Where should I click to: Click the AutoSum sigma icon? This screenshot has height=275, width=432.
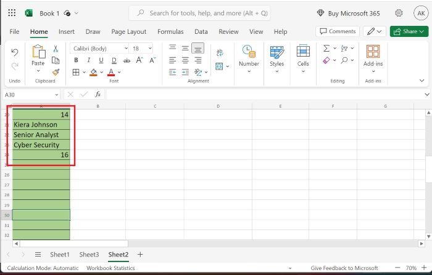[x=326, y=49]
